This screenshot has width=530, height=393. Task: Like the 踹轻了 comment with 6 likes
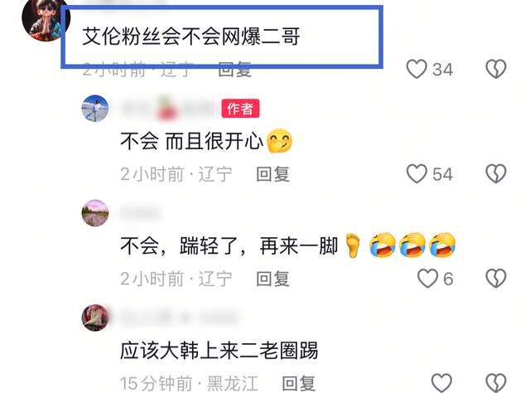(x=427, y=279)
